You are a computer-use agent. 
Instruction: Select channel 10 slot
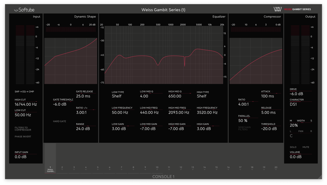(157, 167)
